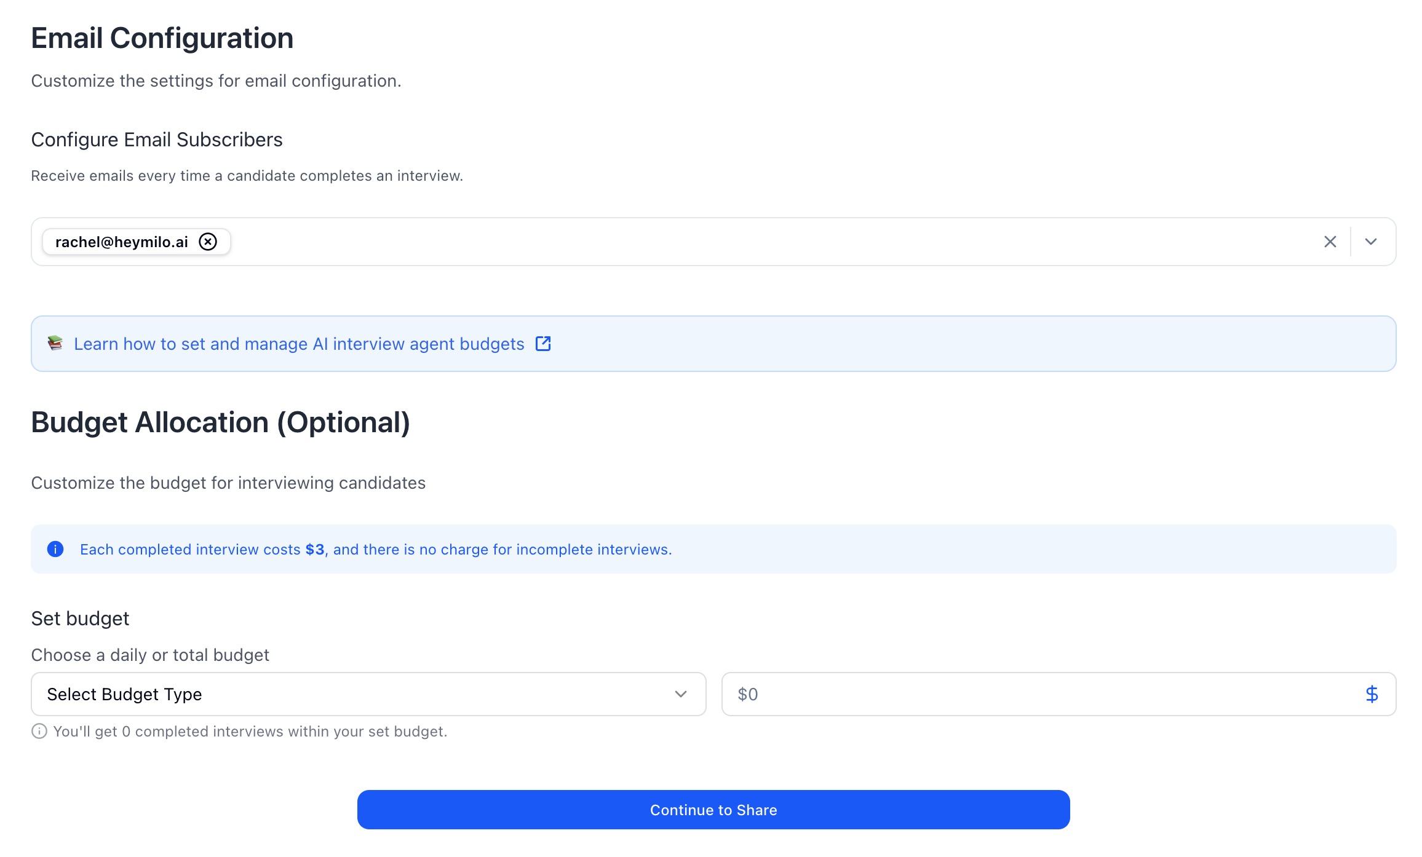1422x857 pixels.
Task: Click the completed interviews estimate text
Action: click(x=250, y=731)
